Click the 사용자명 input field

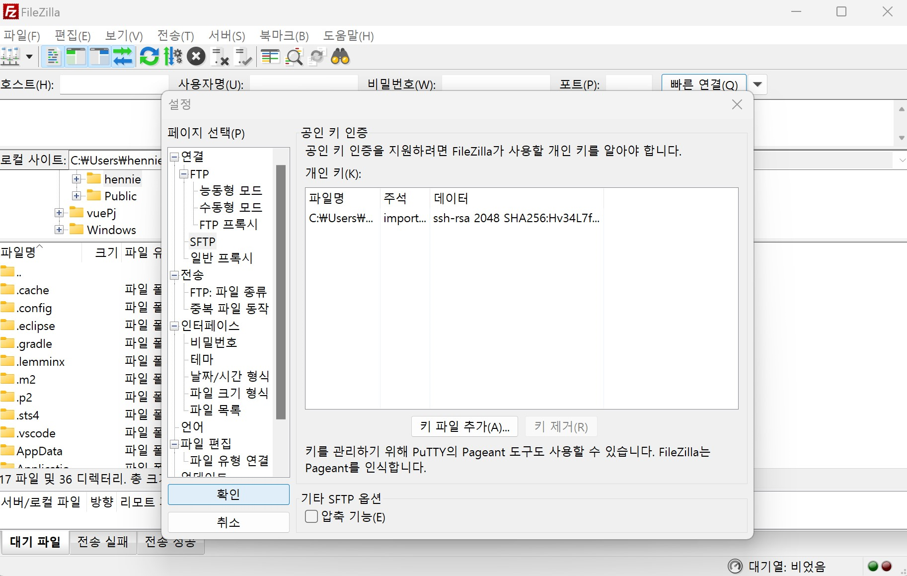303,84
